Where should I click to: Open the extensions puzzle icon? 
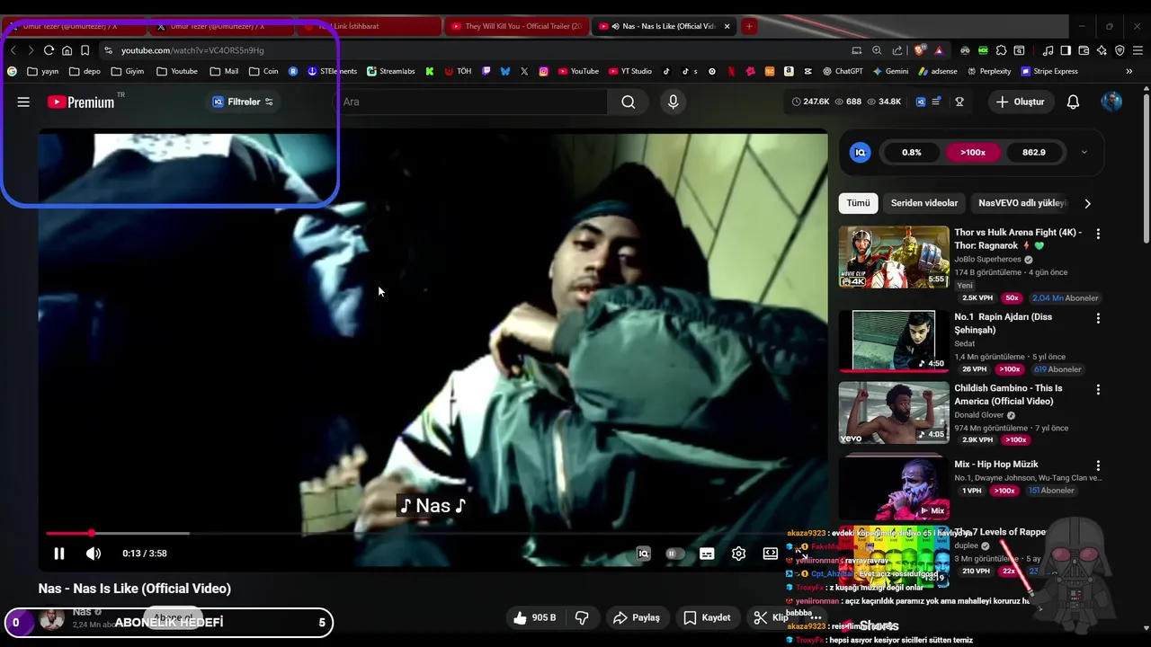tap(1001, 50)
